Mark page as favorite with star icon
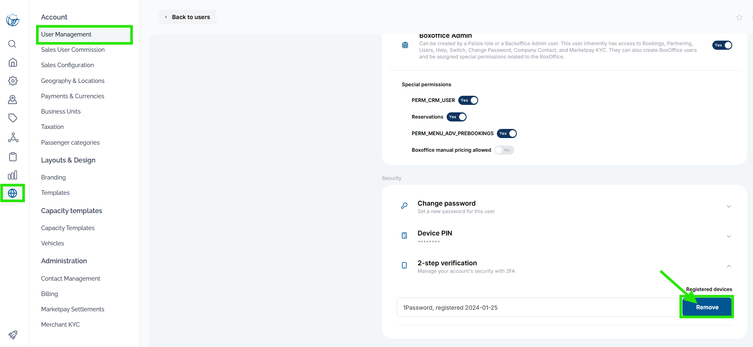Screen dimensions: 753x347 click(x=739, y=17)
